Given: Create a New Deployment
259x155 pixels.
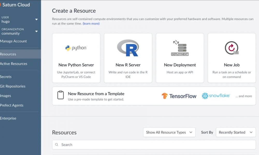Looking at the screenshot, I should [180, 58].
